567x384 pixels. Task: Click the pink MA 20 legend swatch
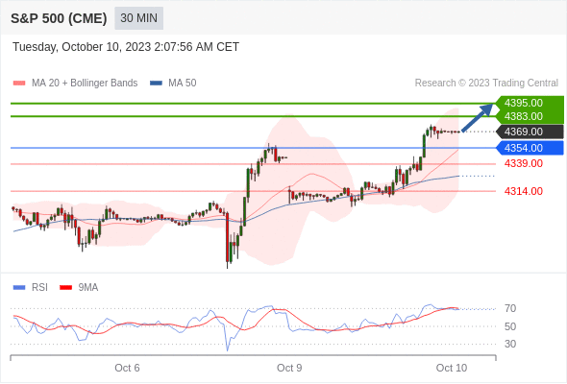(x=19, y=84)
